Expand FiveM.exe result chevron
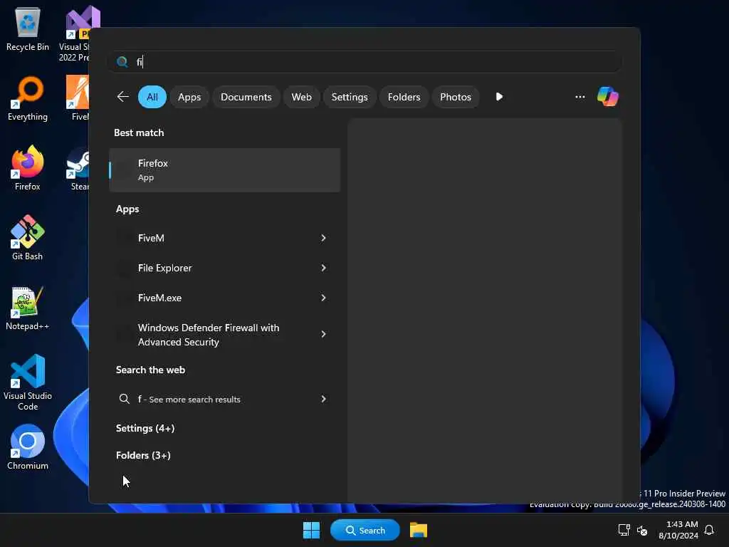The width and height of the screenshot is (729, 547). (323, 298)
